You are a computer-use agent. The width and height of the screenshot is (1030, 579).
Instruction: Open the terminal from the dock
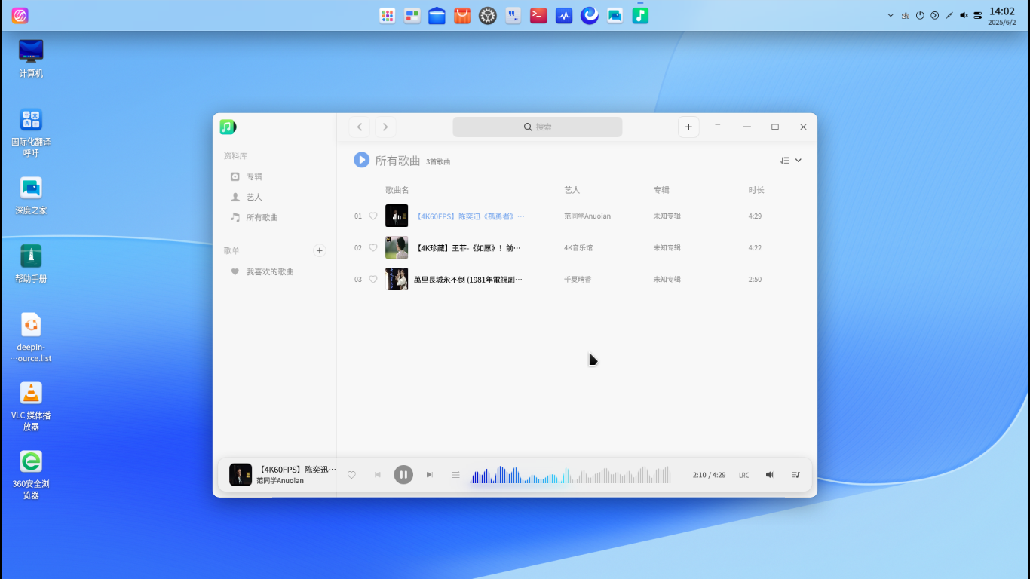538,15
